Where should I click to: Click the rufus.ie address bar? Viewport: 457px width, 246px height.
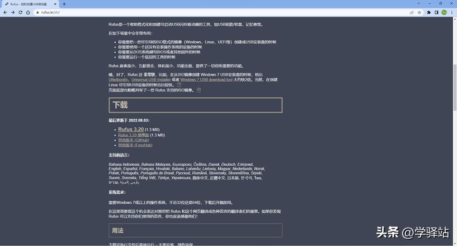pyautogui.click(x=221, y=13)
